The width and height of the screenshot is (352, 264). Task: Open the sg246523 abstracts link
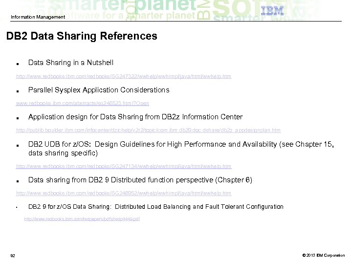(x=83, y=103)
